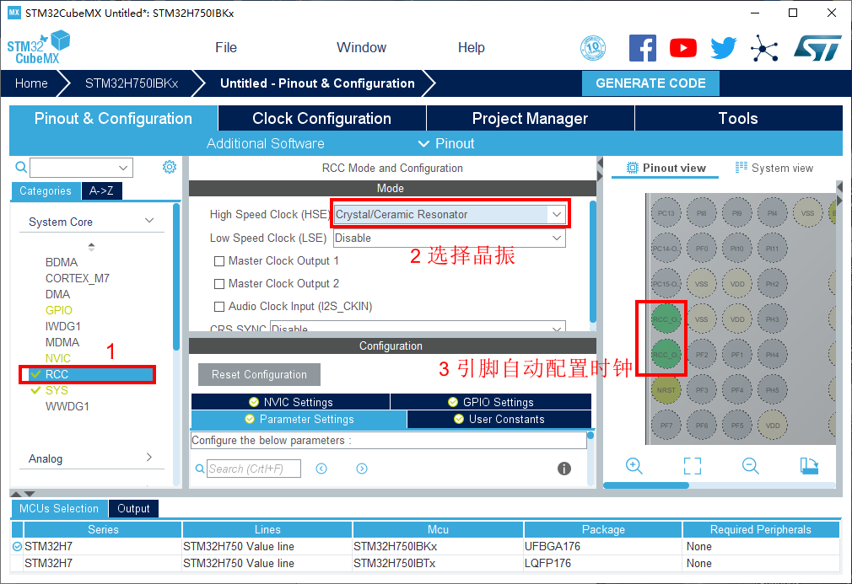
Task: Open the File menu
Action: click(x=226, y=48)
